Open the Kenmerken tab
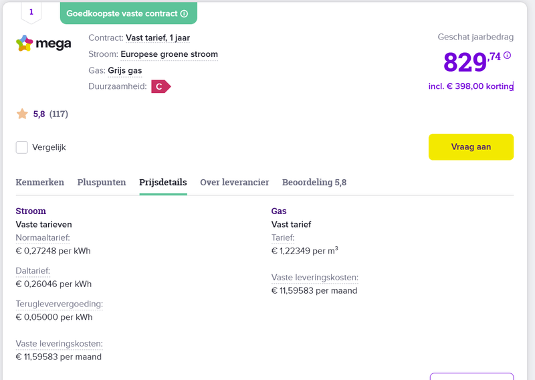The height and width of the screenshot is (380, 535). pos(40,182)
